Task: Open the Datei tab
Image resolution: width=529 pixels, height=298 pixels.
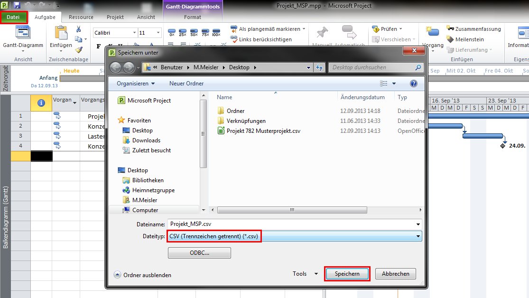Action: [14, 17]
